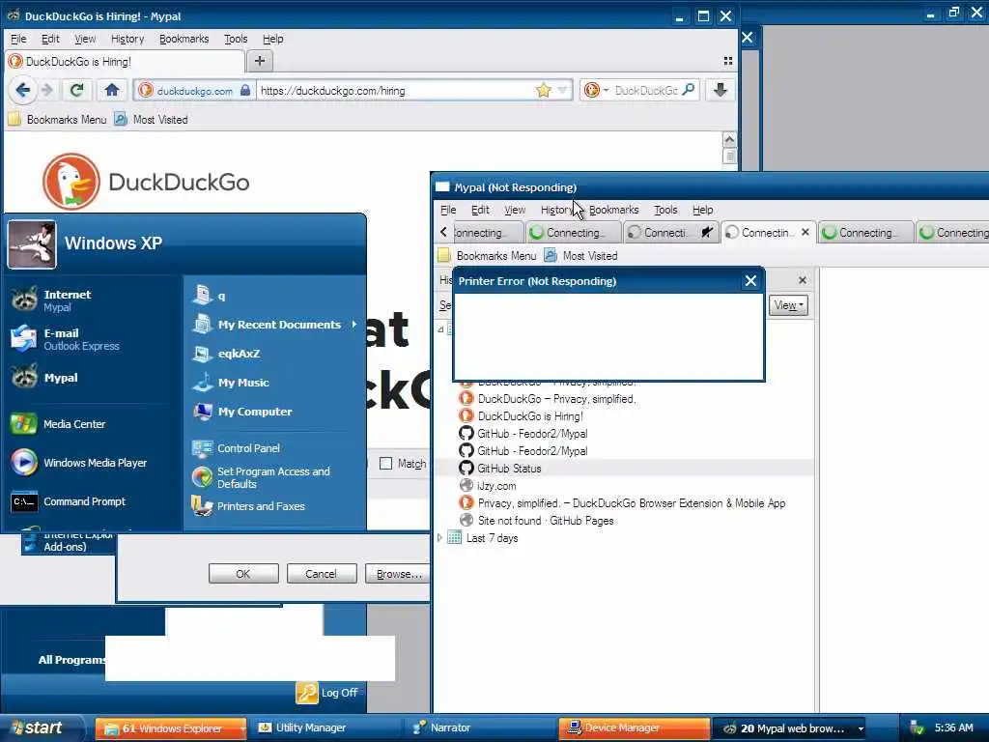The height and width of the screenshot is (742, 989).
Task: Open the Home page button
Action: [112, 90]
